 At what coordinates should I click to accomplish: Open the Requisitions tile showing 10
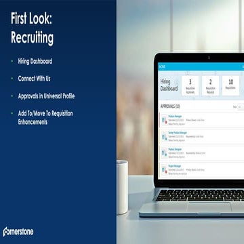(230, 85)
